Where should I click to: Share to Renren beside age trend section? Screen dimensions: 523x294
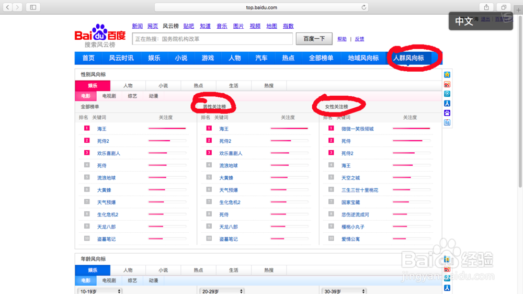coord(447,288)
